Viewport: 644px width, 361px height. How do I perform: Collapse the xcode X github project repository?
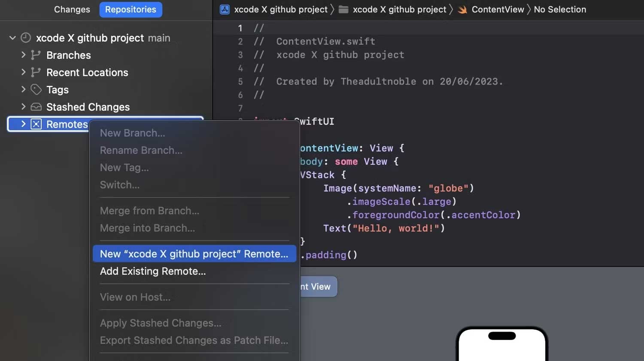click(x=12, y=38)
